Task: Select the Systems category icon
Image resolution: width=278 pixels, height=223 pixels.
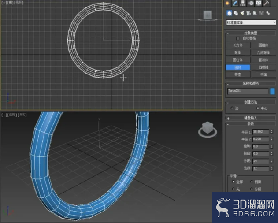Action: click(x=268, y=13)
